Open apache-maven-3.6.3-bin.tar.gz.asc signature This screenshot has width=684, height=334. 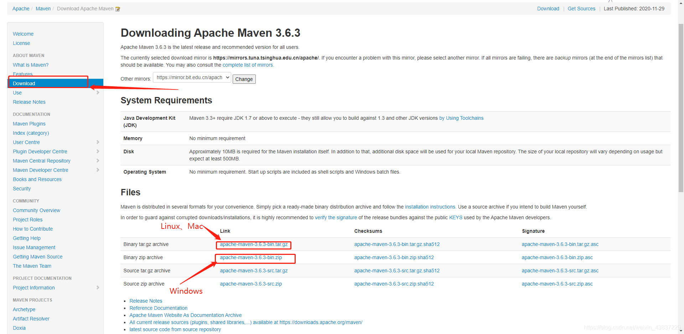[x=560, y=244]
